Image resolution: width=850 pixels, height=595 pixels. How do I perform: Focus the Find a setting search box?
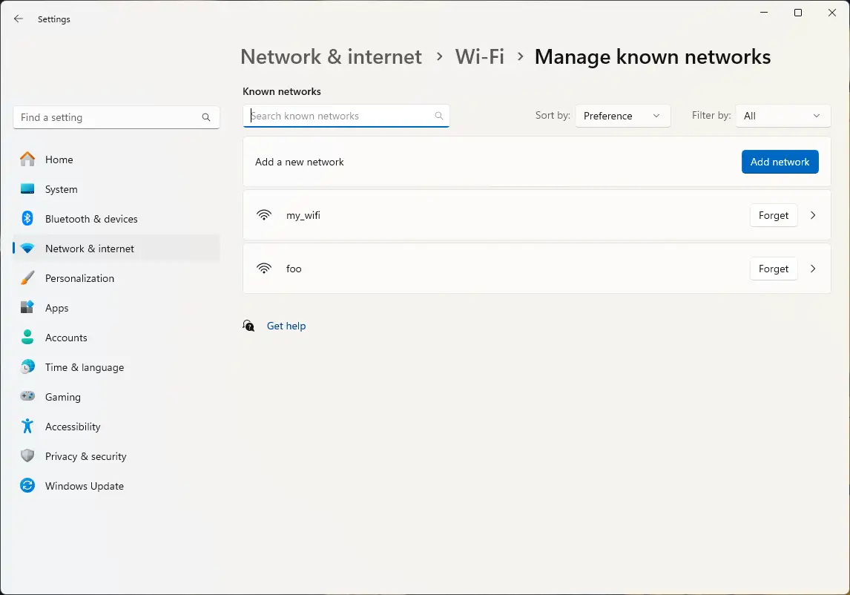tap(116, 117)
